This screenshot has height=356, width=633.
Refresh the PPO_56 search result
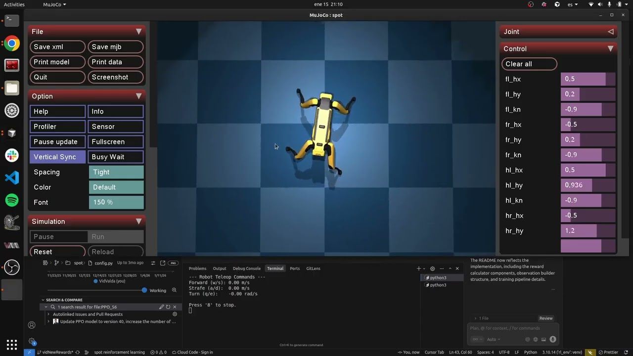pos(168,307)
